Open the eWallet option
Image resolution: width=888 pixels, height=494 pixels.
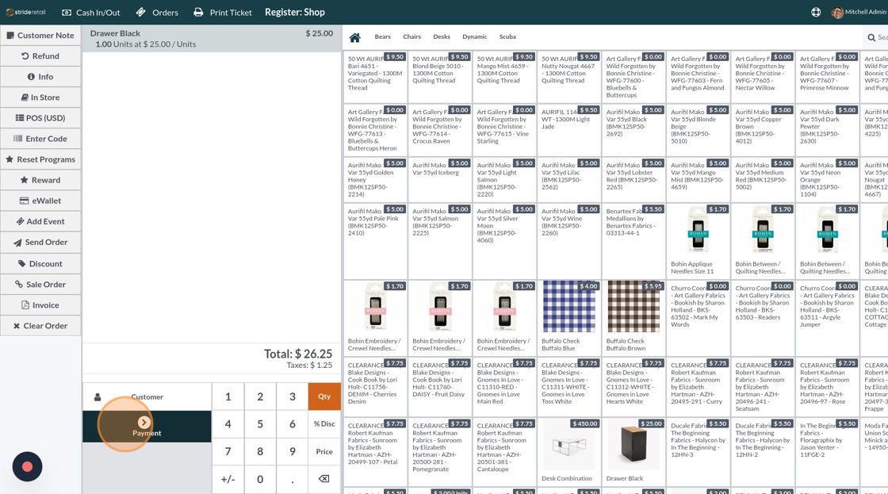(40, 201)
